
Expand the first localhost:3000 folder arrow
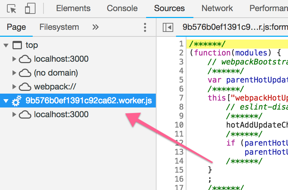(14, 59)
